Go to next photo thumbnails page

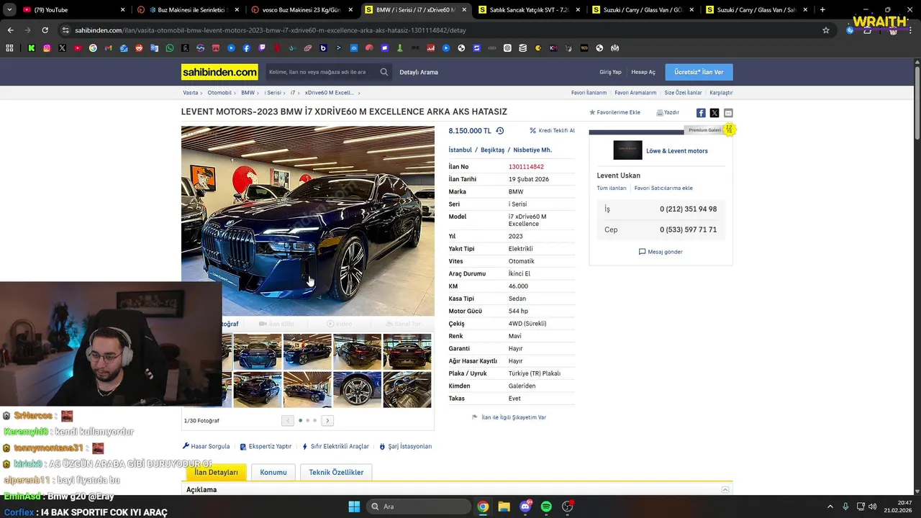(x=327, y=420)
